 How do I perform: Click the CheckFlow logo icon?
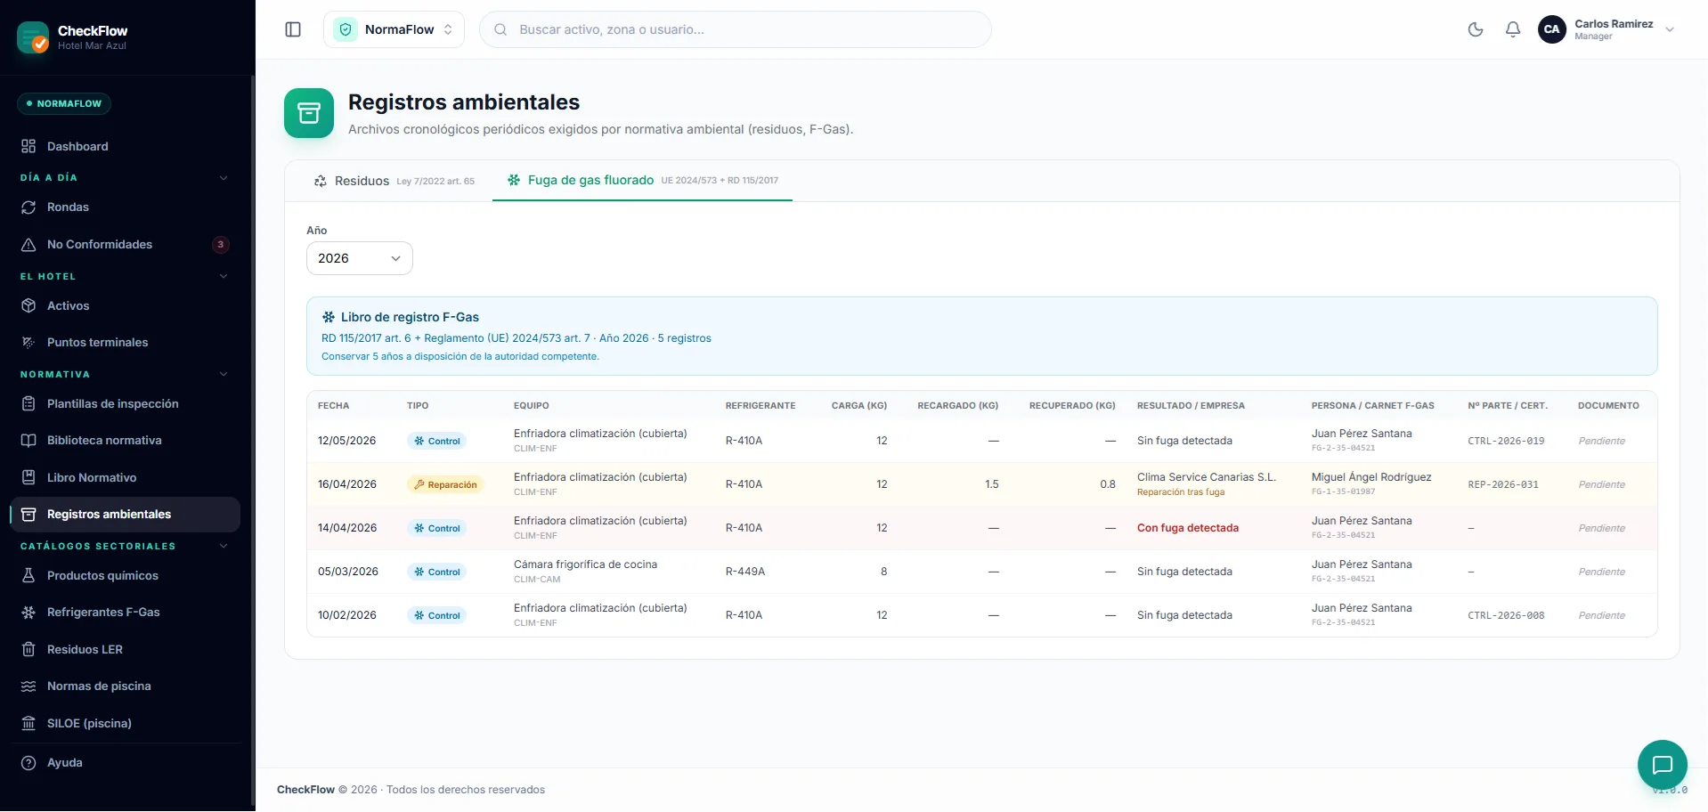click(x=33, y=37)
